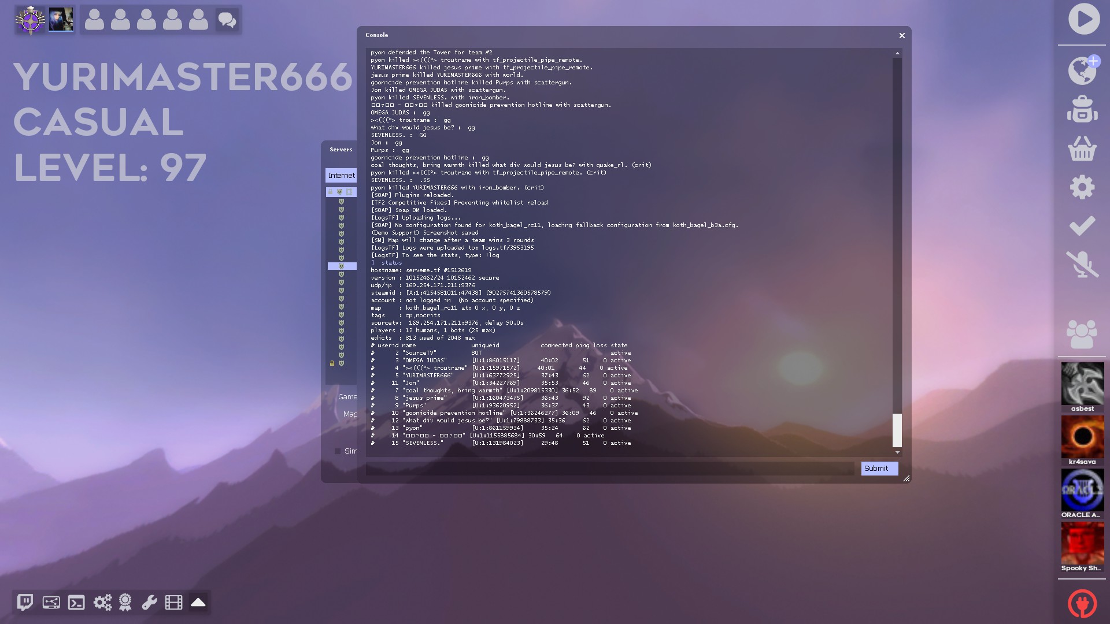
Task: Select the Internet tab in Servers
Action: pos(341,176)
